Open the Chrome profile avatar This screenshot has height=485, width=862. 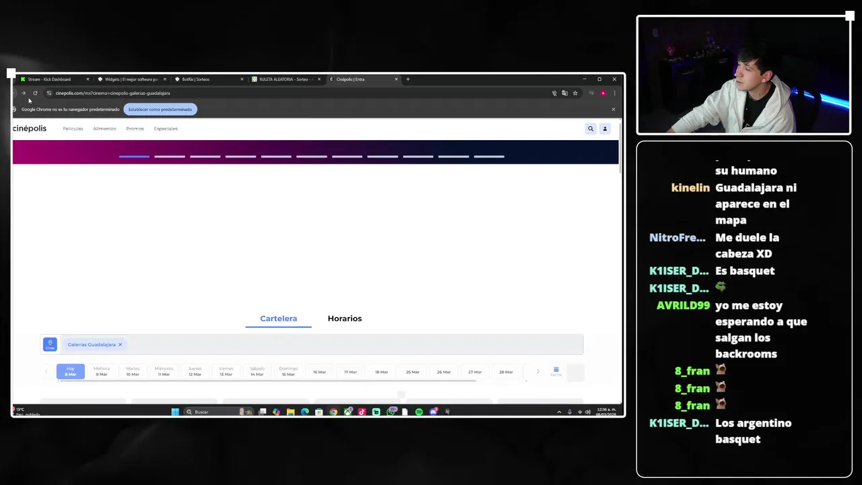coord(603,93)
